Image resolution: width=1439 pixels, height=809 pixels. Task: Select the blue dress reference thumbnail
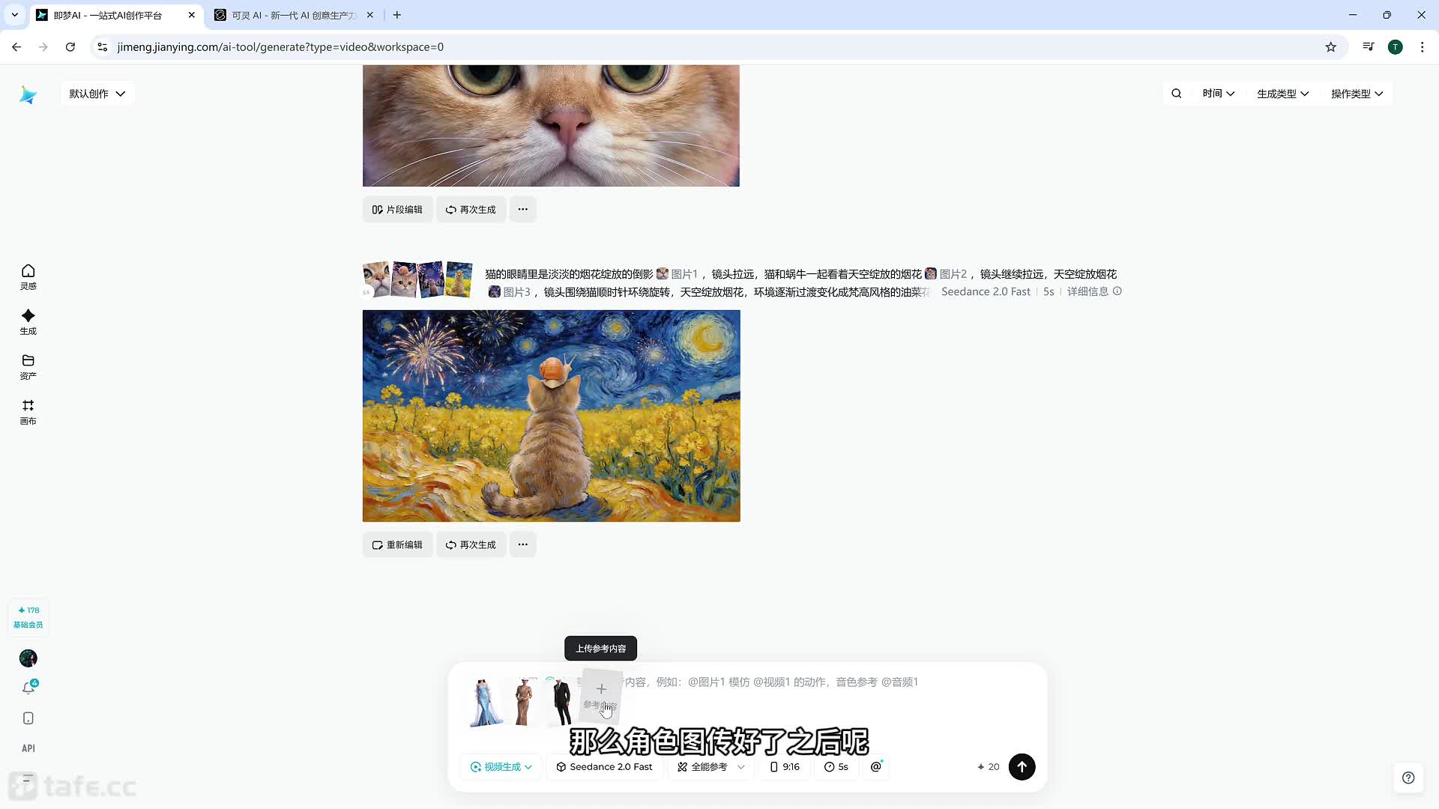point(486,702)
